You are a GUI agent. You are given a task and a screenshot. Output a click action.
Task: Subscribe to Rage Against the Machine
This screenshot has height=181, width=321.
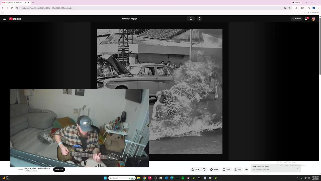click(x=59, y=169)
